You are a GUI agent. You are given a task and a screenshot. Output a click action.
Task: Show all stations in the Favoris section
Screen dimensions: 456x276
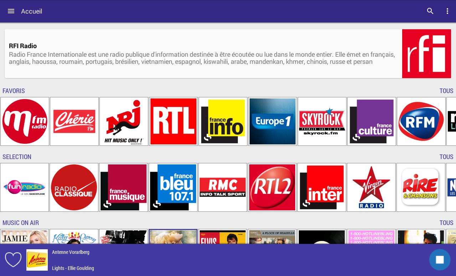pos(446,91)
